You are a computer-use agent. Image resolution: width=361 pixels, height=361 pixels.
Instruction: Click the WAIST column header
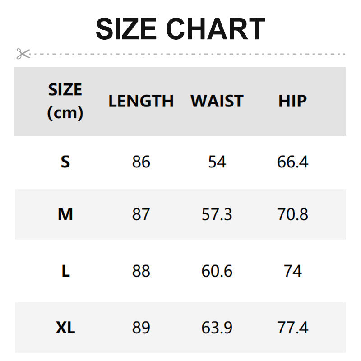[x=217, y=101]
